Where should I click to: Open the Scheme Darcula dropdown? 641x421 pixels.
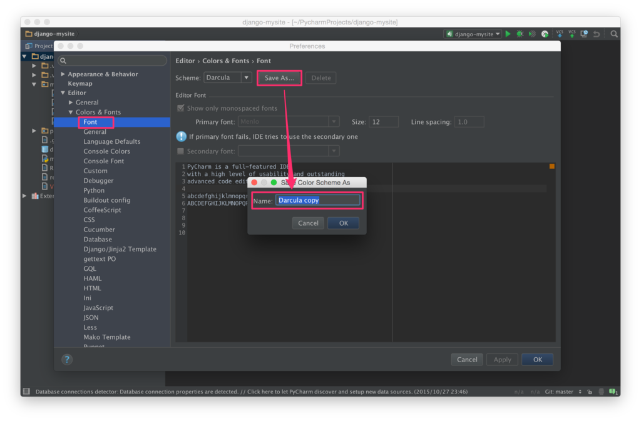pos(228,78)
